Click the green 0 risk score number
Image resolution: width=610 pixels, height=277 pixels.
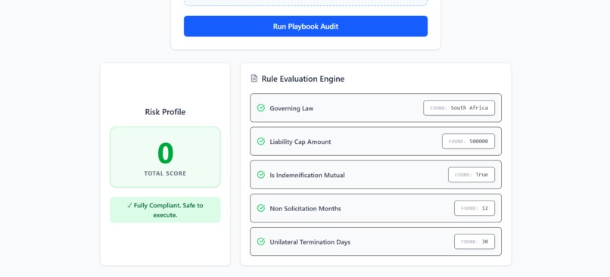[x=165, y=154]
